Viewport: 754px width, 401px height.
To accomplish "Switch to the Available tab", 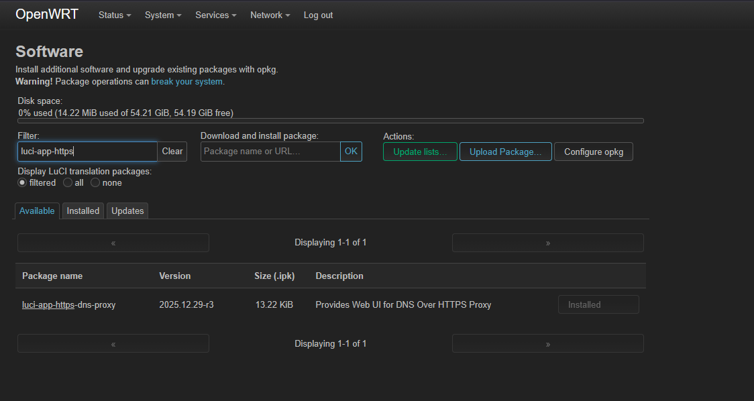I will (37, 211).
